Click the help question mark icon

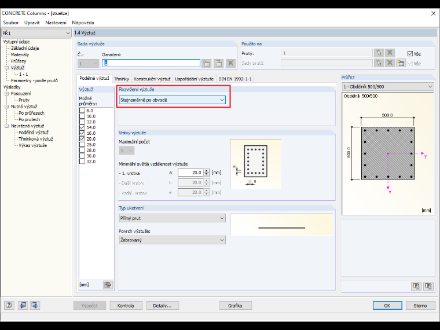[9, 305]
